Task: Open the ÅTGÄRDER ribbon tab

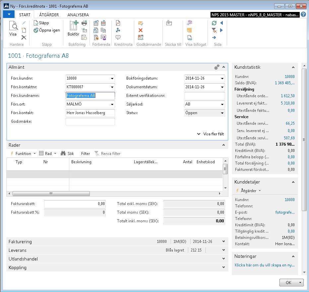Action: 49,15
